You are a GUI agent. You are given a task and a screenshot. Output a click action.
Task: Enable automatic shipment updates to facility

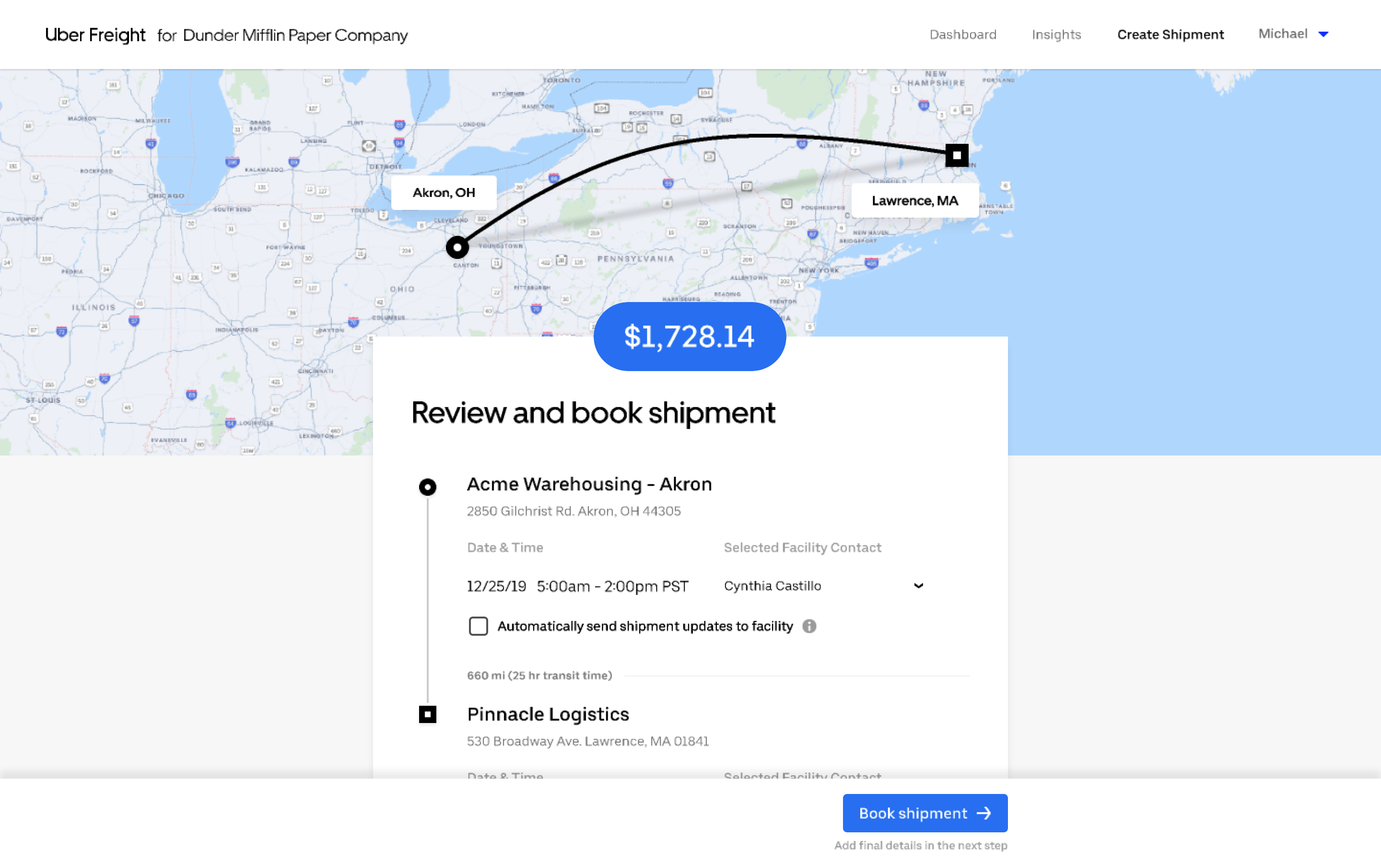[x=478, y=626]
